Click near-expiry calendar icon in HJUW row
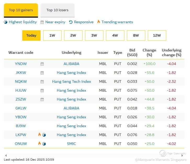The width and height of the screenshot is (190, 164). tap(42, 90)
